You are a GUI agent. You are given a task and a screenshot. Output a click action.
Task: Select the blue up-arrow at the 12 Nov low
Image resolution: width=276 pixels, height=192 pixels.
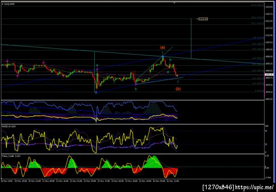96,93
